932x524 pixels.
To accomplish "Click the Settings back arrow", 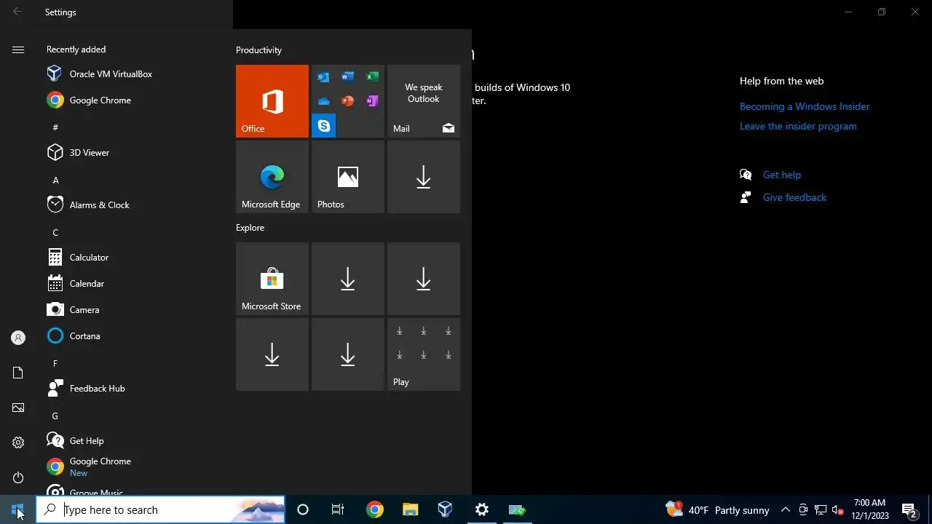I will click(17, 12).
